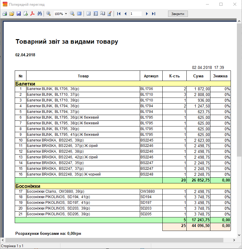242x249 pixels.
Task: Expand the 100% zoom dropdown
Action: pos(66,14)
